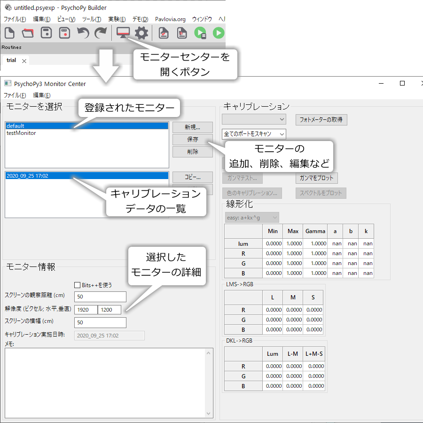The height and width of the screenshot is (423, 423).
Task: Click the notes scrollbar down arrow
Action: click(x=208, y=413)
